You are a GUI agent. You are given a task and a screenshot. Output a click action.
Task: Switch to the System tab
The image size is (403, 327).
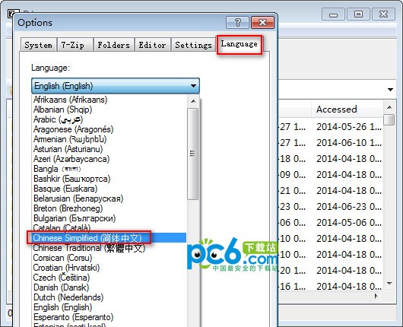click(38, 45)
